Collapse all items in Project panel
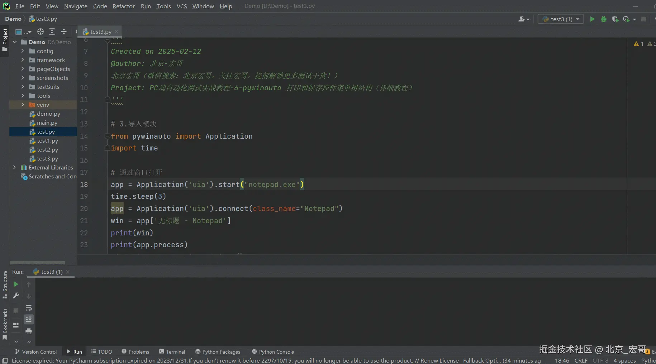Viewport: 656px width, 364px height. [x=64, y=32]
